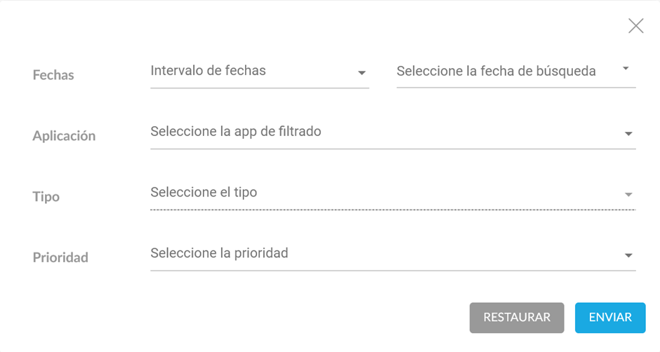Submit the filters with ENVIAR

(x=610, y=318)
